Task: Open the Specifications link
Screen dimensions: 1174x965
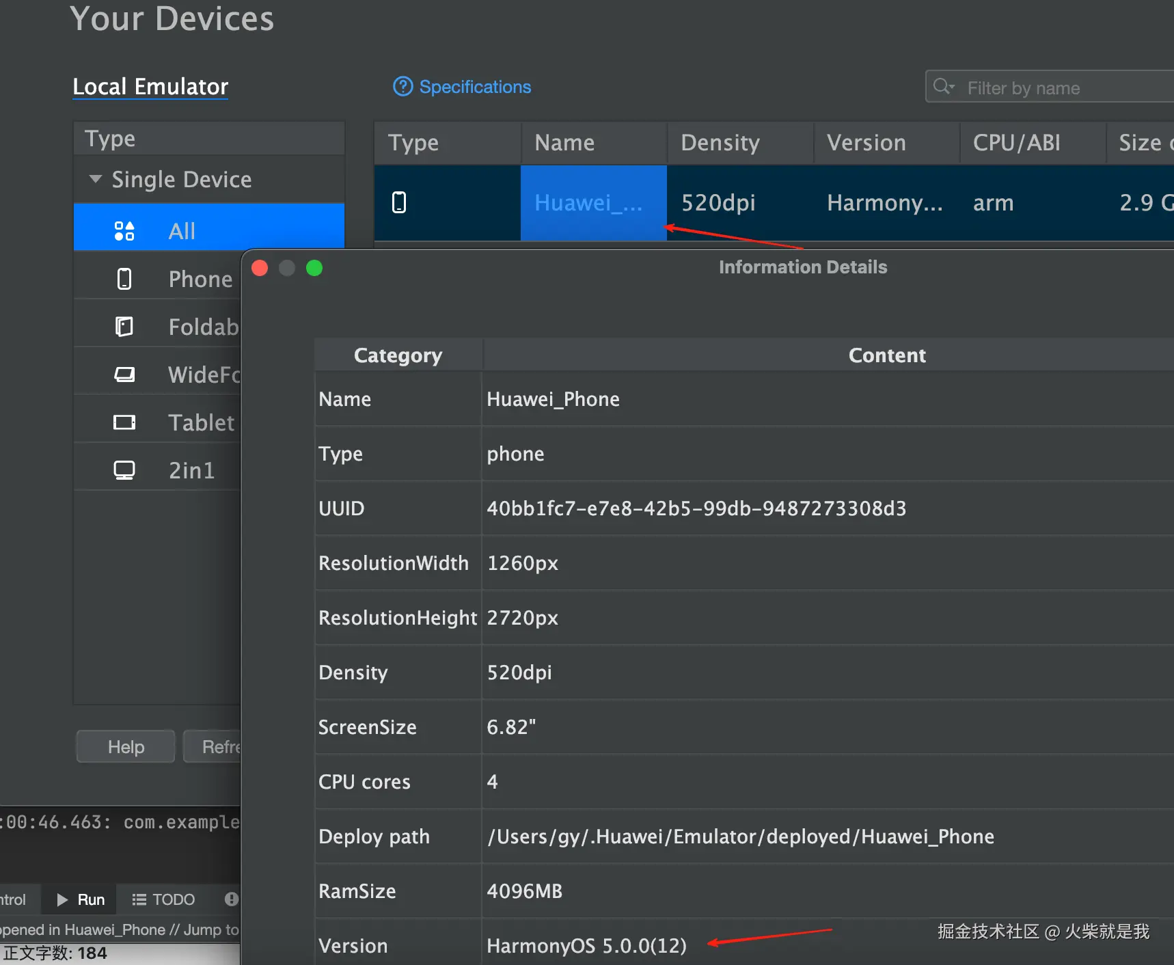Action: [475, 87]
